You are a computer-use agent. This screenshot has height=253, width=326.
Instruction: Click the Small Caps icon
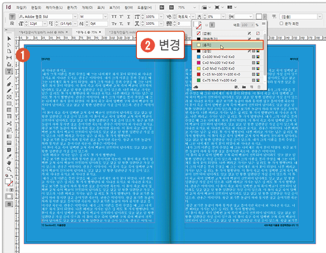pos(114,23)
